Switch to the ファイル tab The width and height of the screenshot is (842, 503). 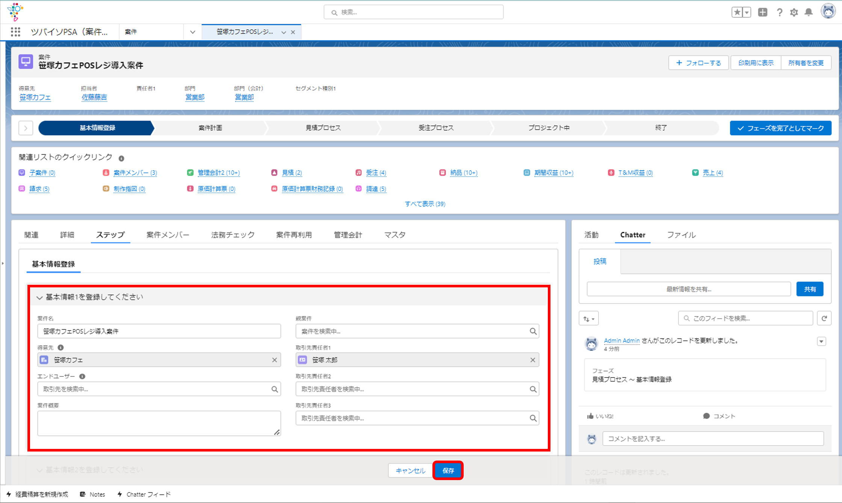(681, 235)
